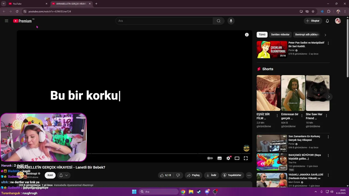The width and height of the screenshot is (349, 196).
Task: Download video with İndir button
Action: point(211,175)
